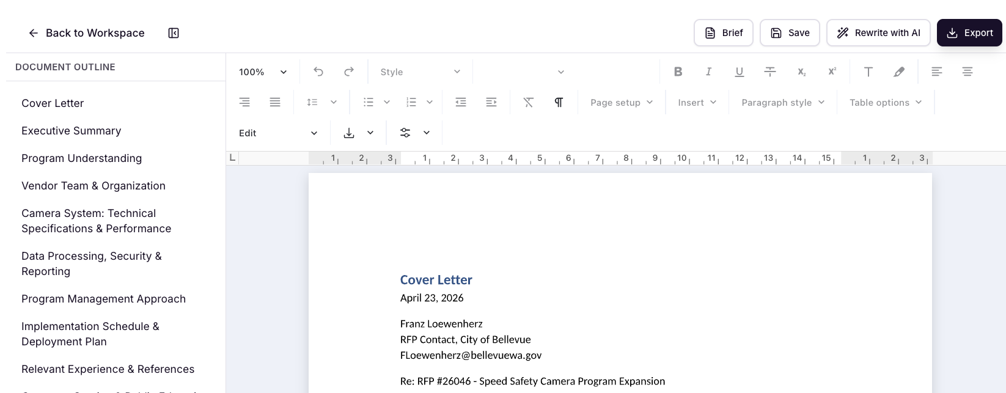The image size is (1006, 393).
Task: Click the RFP #26046 subject line
Action: (x=532, y=381)
